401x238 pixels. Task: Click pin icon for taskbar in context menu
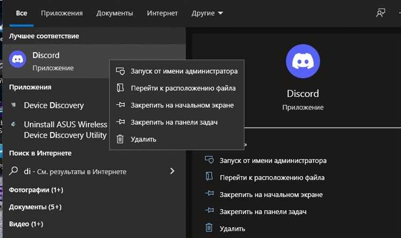120,122
